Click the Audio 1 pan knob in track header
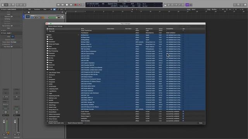The width and height of the screenshot is (248, 139). [62, 17]
